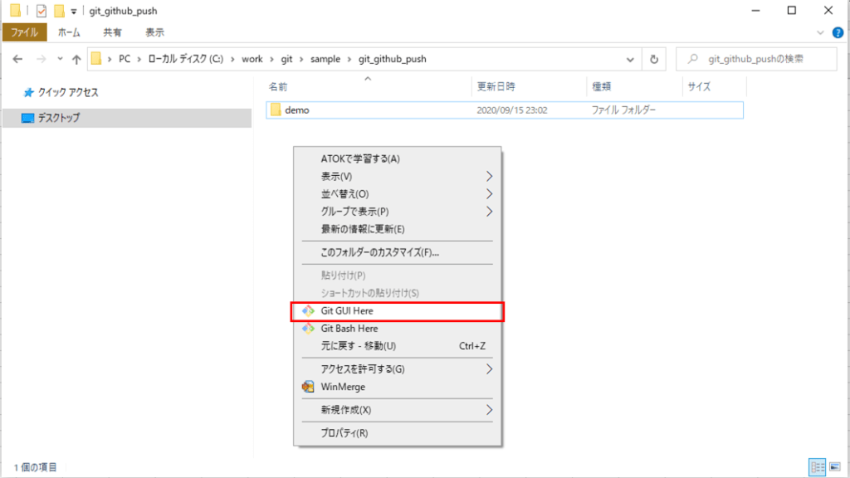Select プロパティ(R) from context menu
The width and height of the screenshot is (850, 478).
tap(344, 433)
